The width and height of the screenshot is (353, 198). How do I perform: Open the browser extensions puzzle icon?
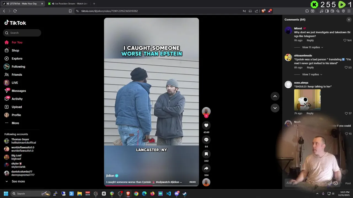click(307, 11)
